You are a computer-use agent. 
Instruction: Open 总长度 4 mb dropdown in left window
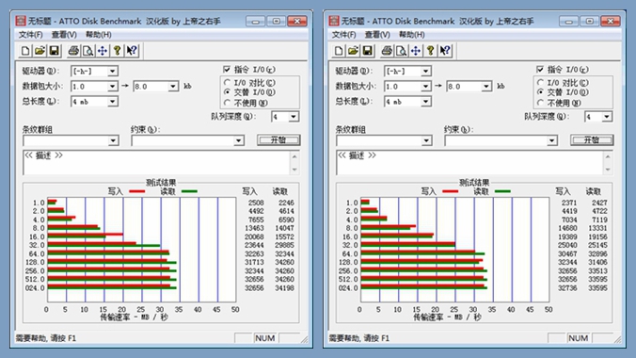112,102
